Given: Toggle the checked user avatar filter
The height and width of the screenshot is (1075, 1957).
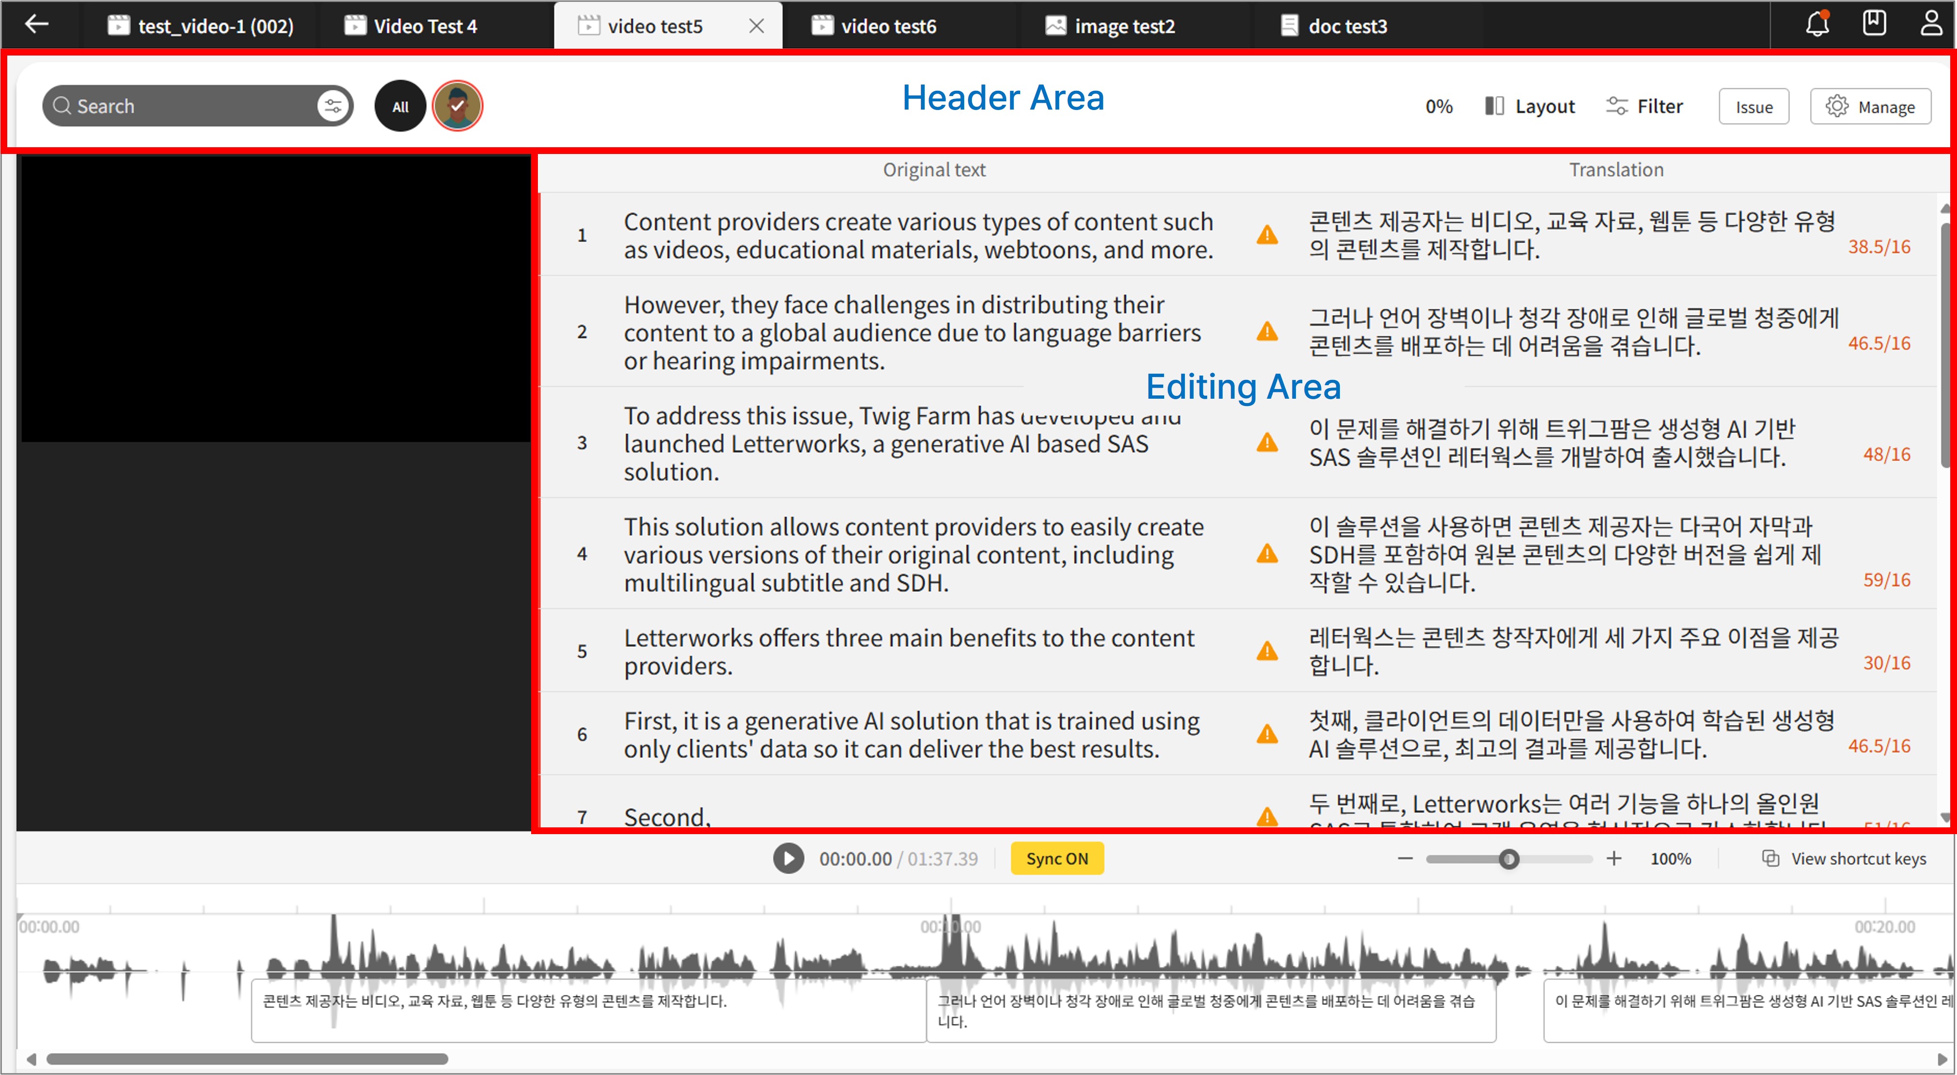Looking at the screenshot, I should pos(457,106).
